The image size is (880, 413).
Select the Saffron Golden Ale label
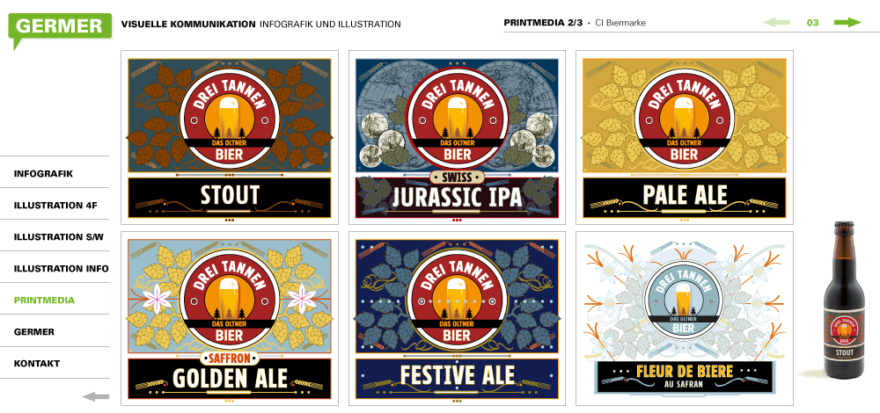pos(230,318)
